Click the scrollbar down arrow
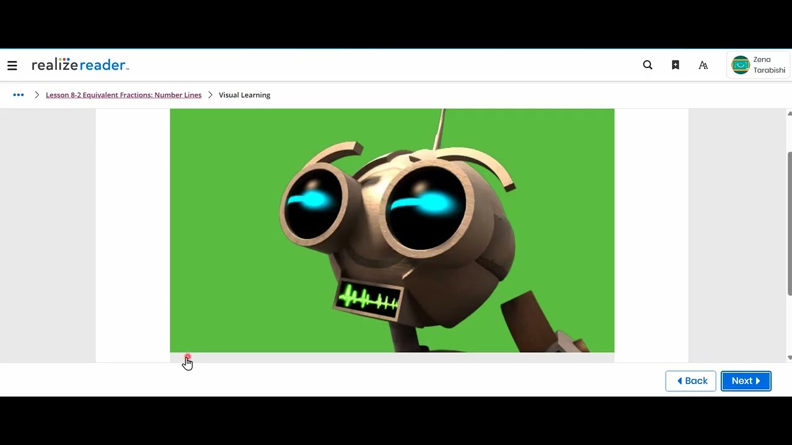792x445 pixels. [789, 358]
